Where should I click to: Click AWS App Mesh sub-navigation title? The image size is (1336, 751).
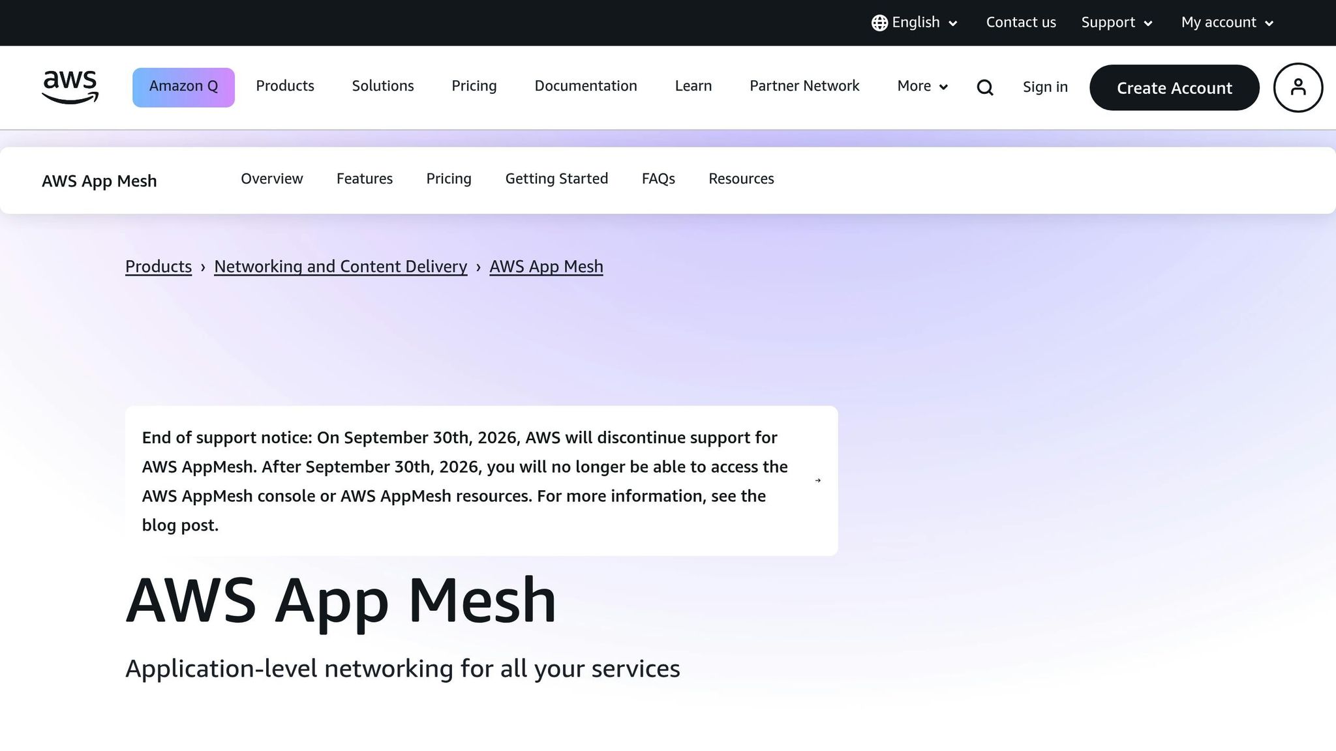99,181
